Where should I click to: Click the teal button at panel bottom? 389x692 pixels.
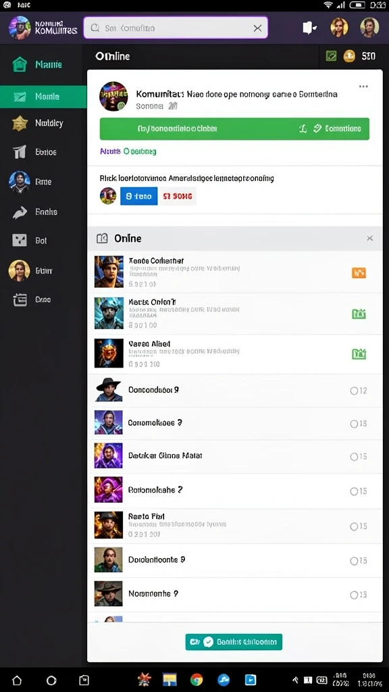click(234, 642)
